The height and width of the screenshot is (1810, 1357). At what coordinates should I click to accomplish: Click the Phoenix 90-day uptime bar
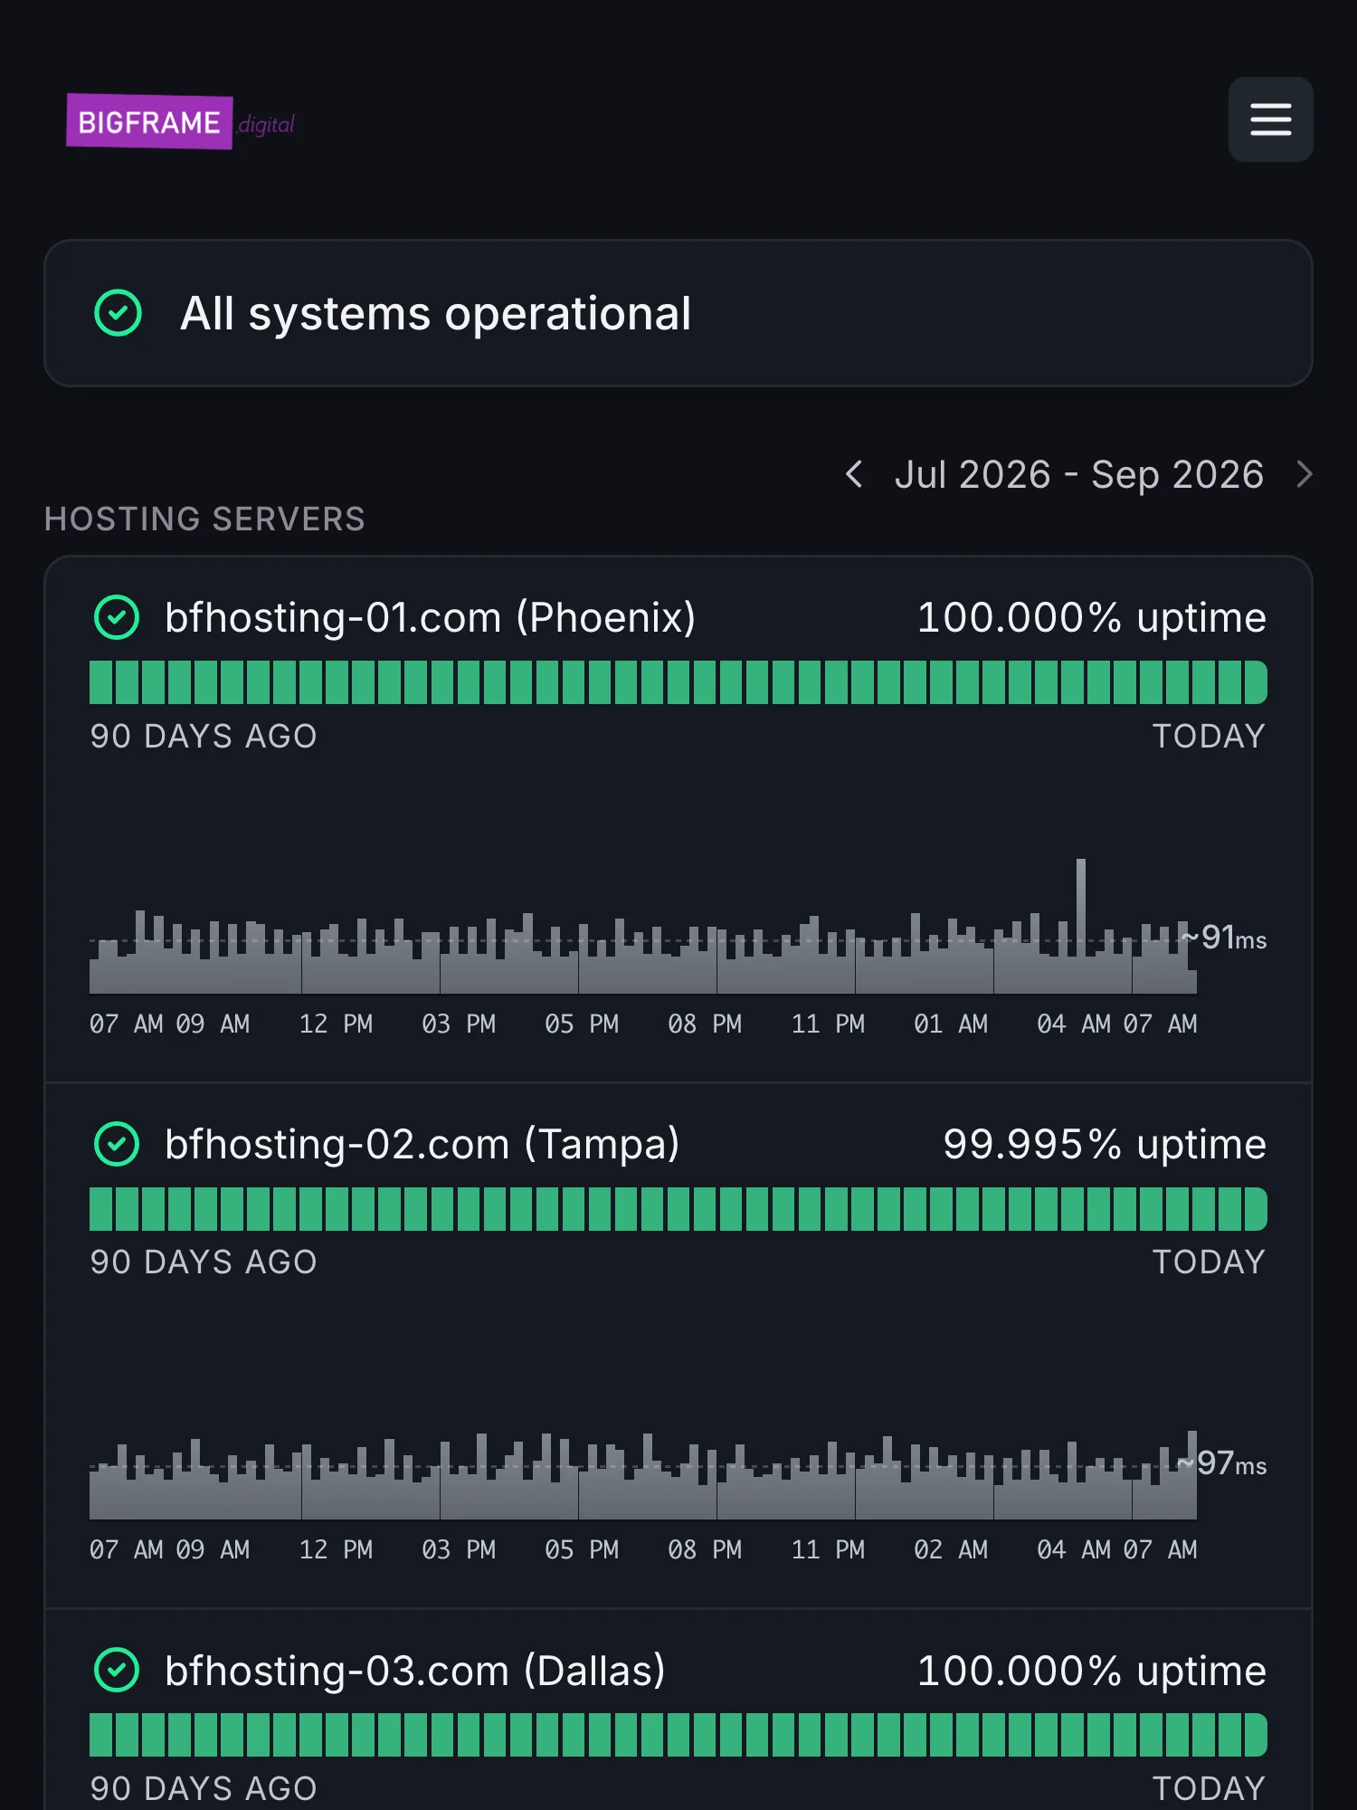(x=678, y=682)
